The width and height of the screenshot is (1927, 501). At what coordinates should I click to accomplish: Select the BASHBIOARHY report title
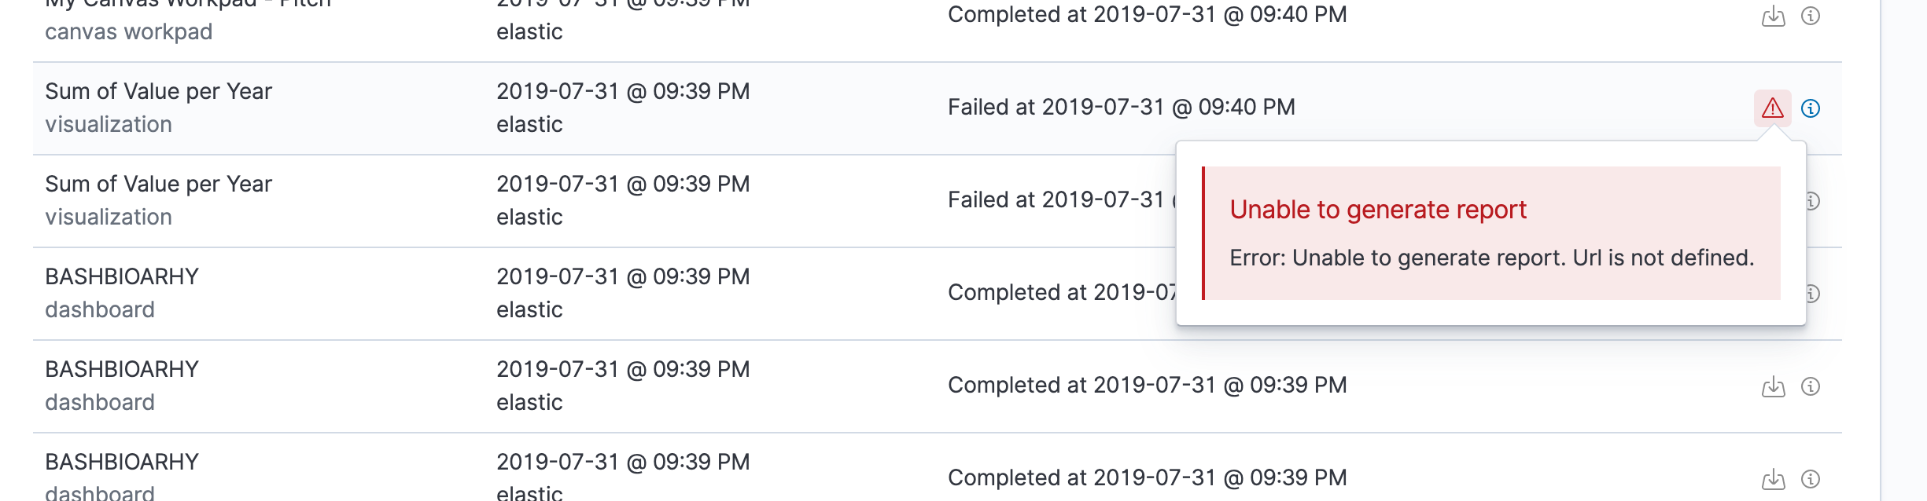pyautogui.click(x=123, y=276)
